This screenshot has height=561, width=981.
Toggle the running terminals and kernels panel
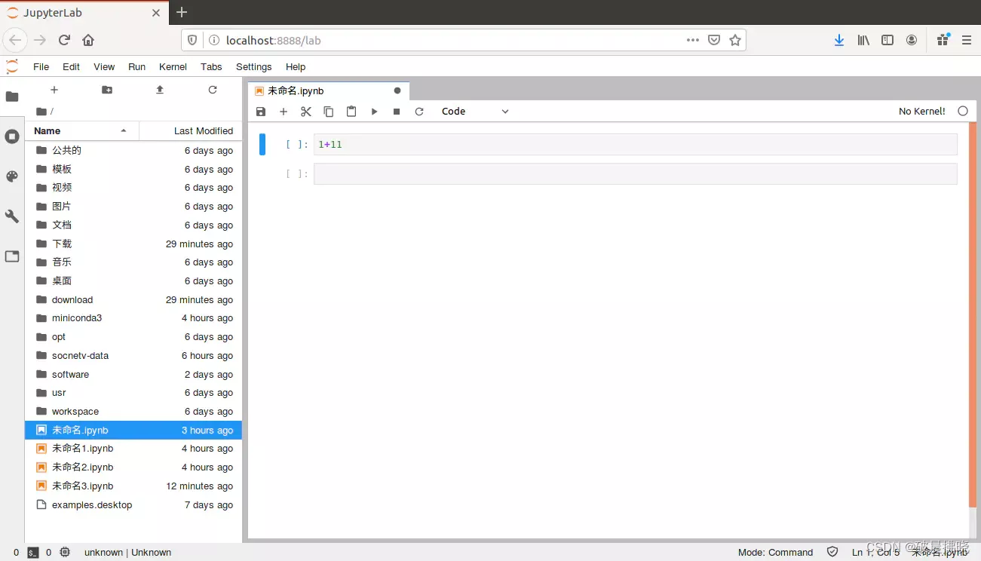click(11, 136)
